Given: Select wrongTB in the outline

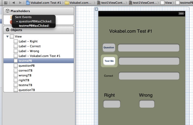Looking at the screenshot, I should click(x=39, y=75).
